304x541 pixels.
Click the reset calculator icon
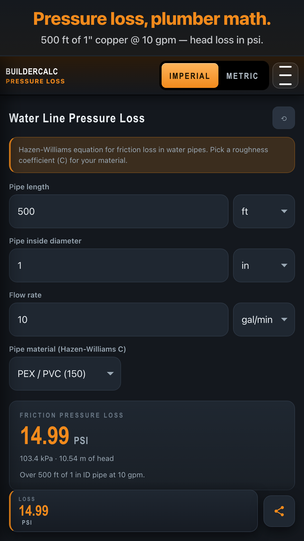pos(283,118)
